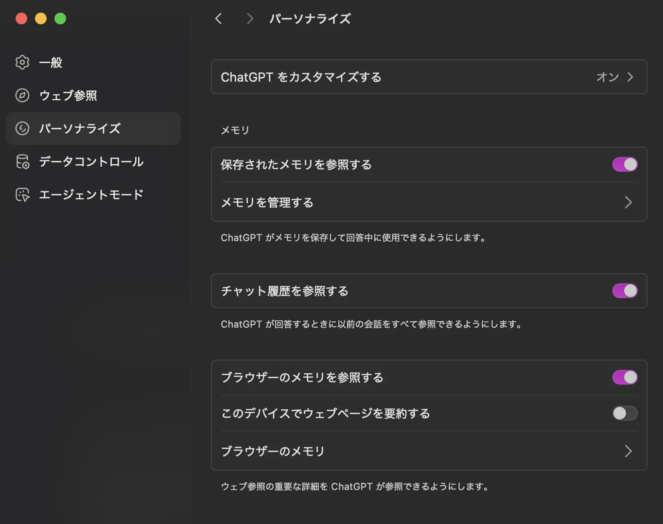Disable ブラウザーのメモリを参照する
The height and width of the screenshot is (524, 663).
tap(625, 377)
